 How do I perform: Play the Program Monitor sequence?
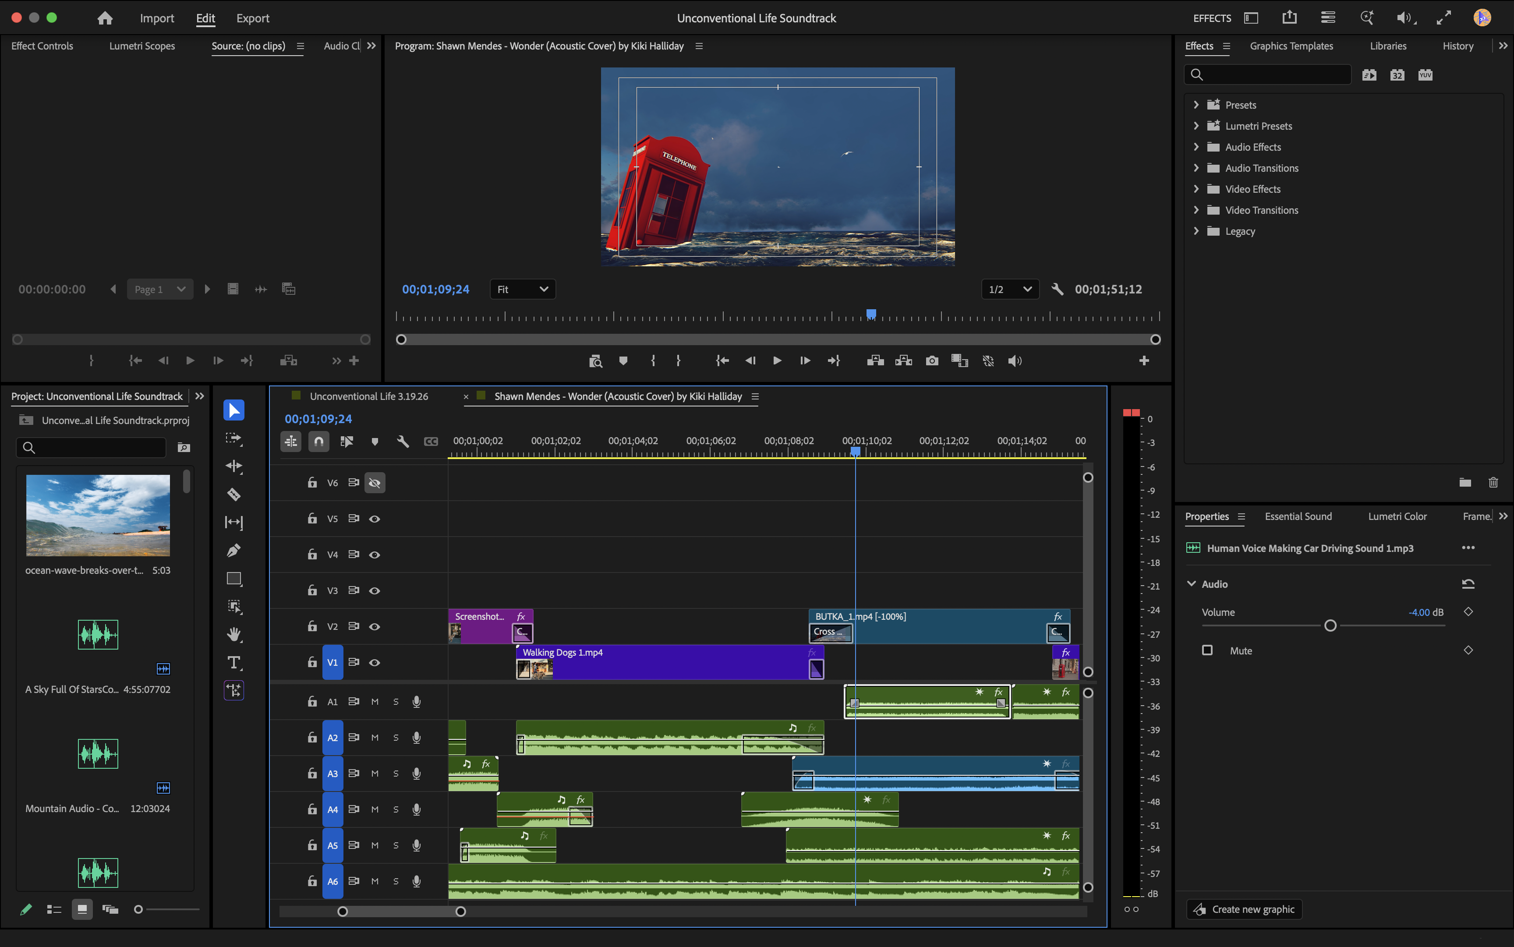(777, 361)
